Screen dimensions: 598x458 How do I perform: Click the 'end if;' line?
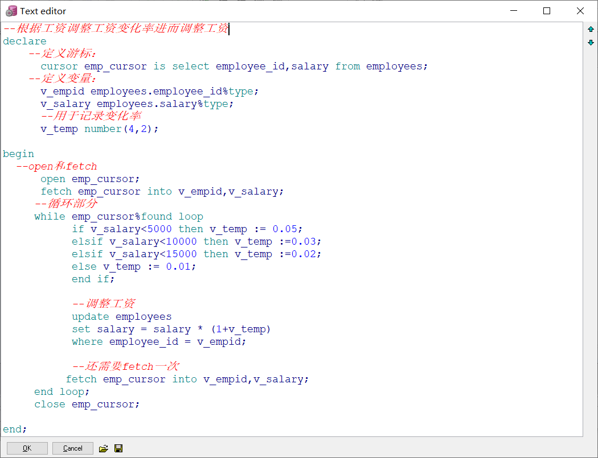click(93, 279)
